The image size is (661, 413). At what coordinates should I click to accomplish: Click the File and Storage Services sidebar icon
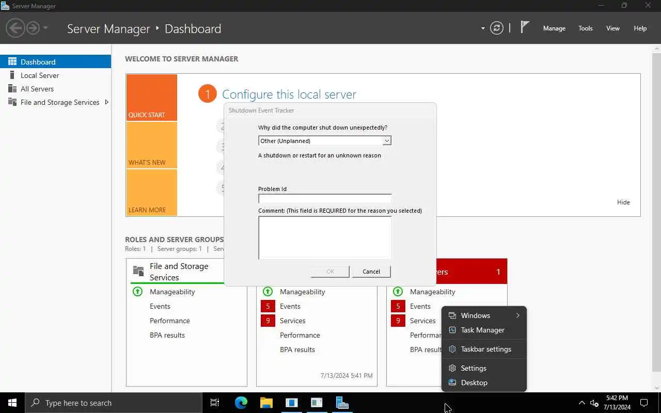pos(12,102)
